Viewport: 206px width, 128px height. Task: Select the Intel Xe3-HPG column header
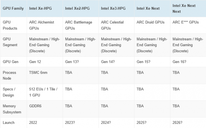[x=113, y=8]
